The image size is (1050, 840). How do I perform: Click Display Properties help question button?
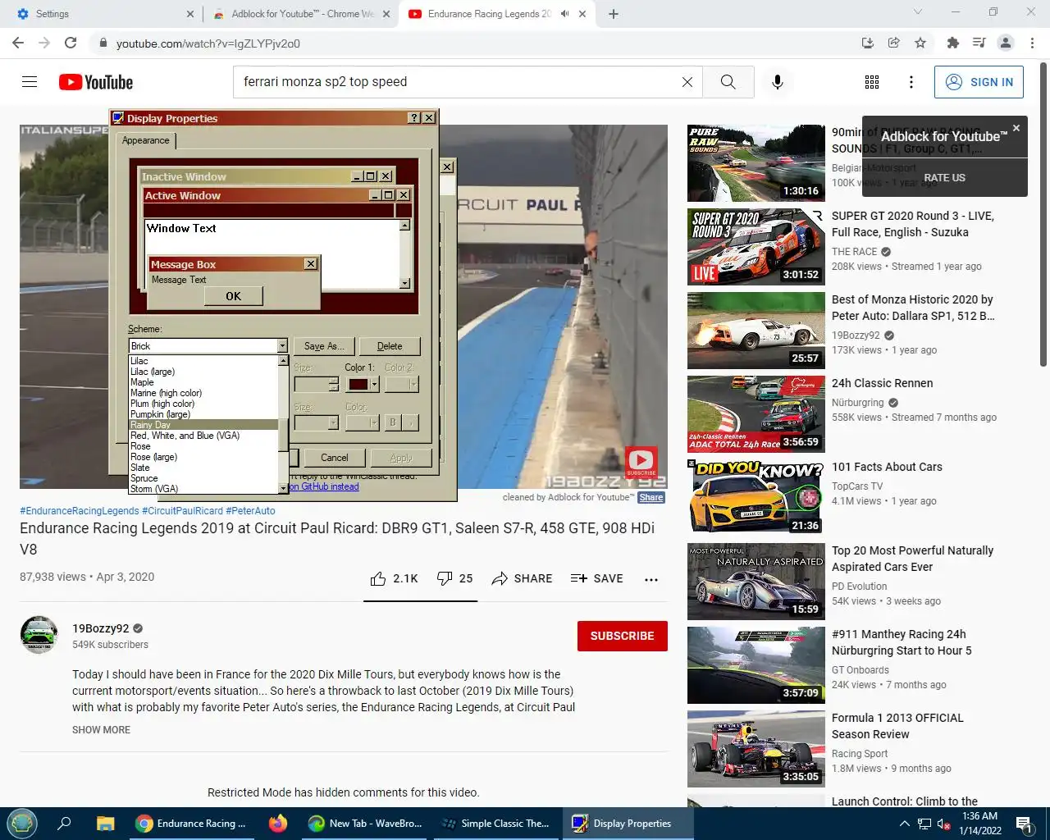pos(414,118)
